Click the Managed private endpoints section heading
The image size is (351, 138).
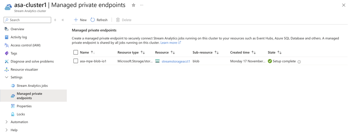94,30
